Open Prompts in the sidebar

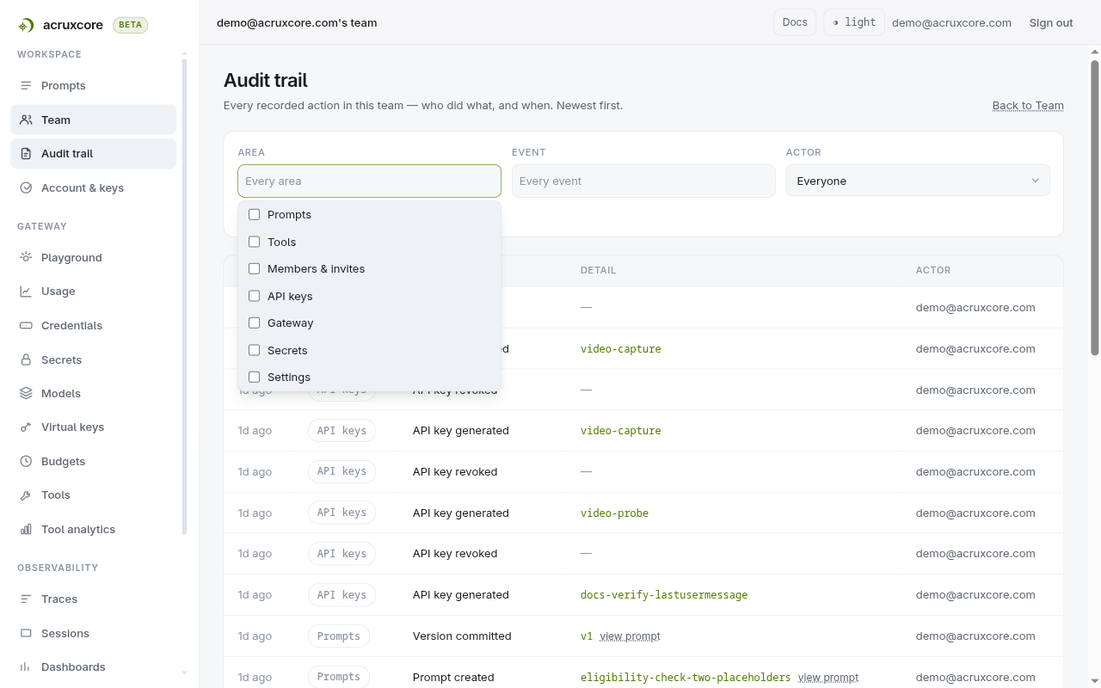tap(93, 86)
